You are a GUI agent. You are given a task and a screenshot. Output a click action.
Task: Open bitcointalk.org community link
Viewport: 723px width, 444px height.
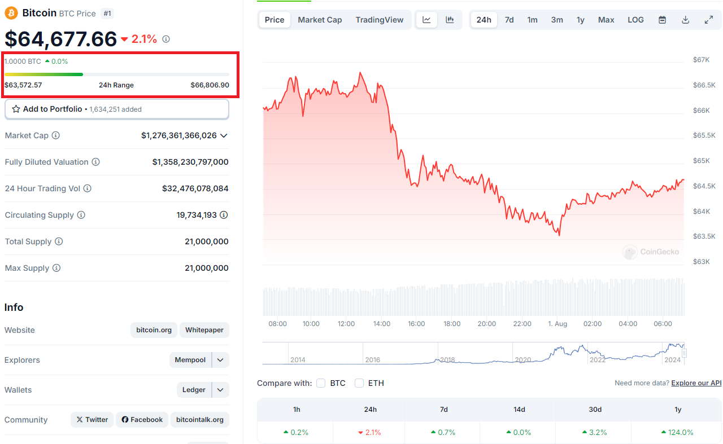(200, 420)
